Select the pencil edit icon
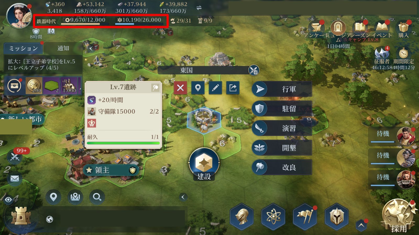 215,88
